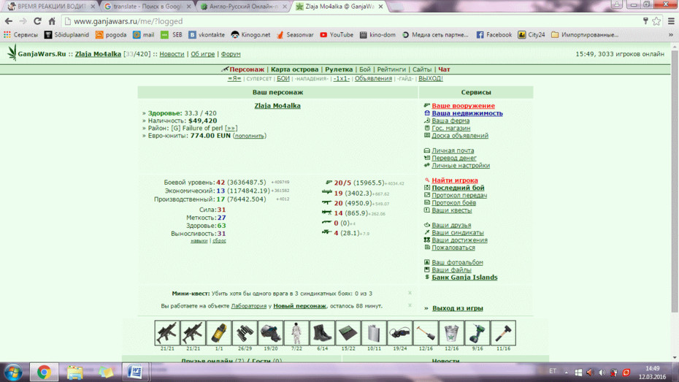
Task: Click the Ваше вооружение link
Action: coord(463,106)
